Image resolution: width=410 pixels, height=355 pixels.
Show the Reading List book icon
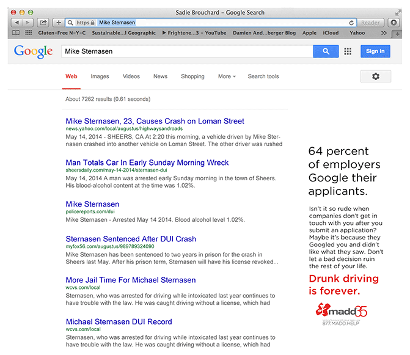tap(16, 33)
